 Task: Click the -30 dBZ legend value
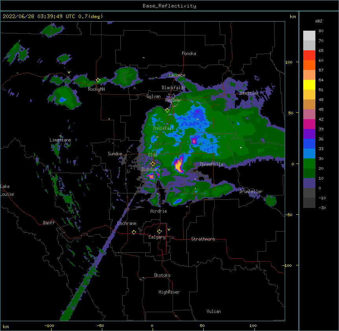[322, 208]
